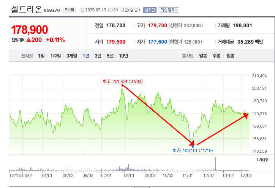Click the blue 최저 153,101 marker dot
275x188 pixels.
click(193, 146)
